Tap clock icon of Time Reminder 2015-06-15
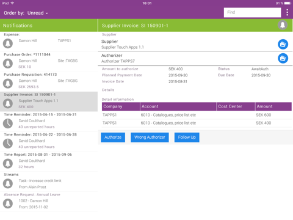The height and width of the screenshot is (220, 293). (8, 123)
